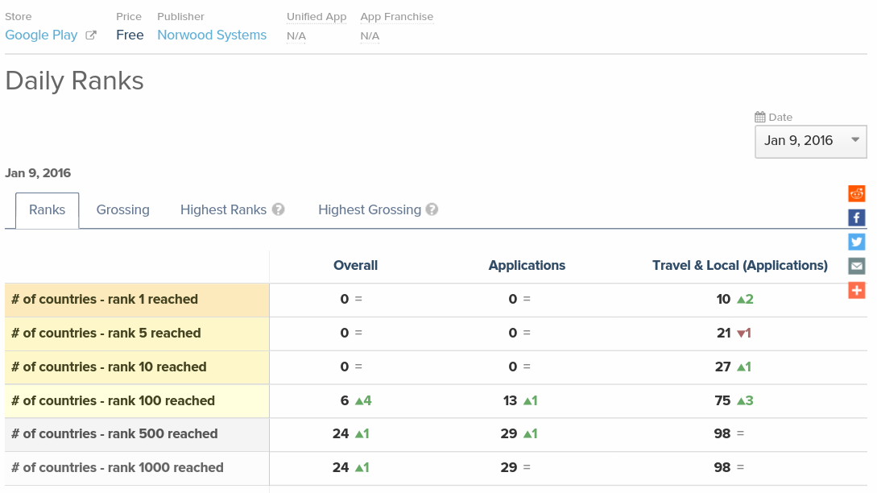Share by email envelope icon
The height and width of the screenshot is (493, 877).
click(856, 266)
